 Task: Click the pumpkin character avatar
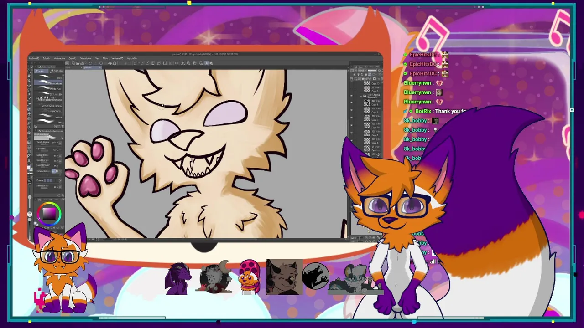point(250,277)
